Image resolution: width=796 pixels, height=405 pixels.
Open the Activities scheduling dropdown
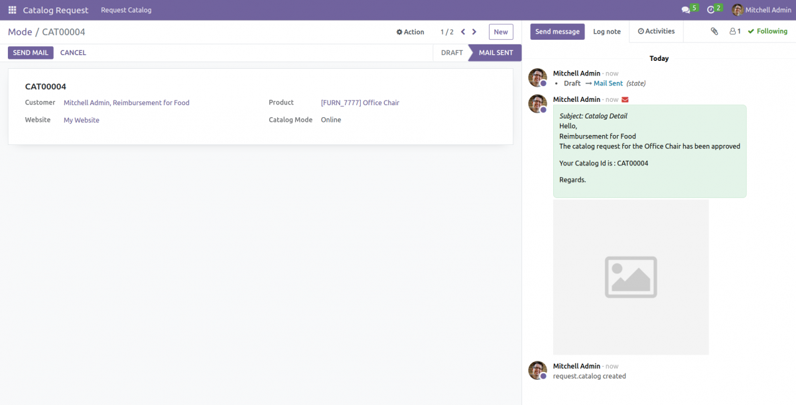click(655, 31)
